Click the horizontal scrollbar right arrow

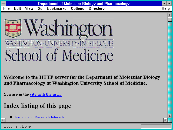pos(165,120)
